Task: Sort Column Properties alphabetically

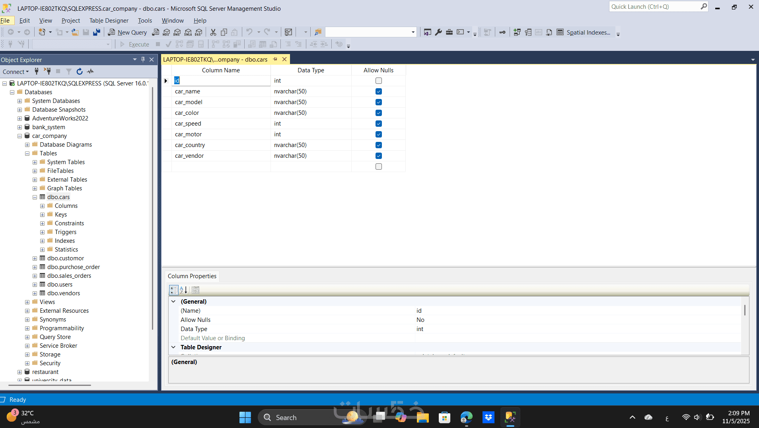Action: [x=183, y=290]
